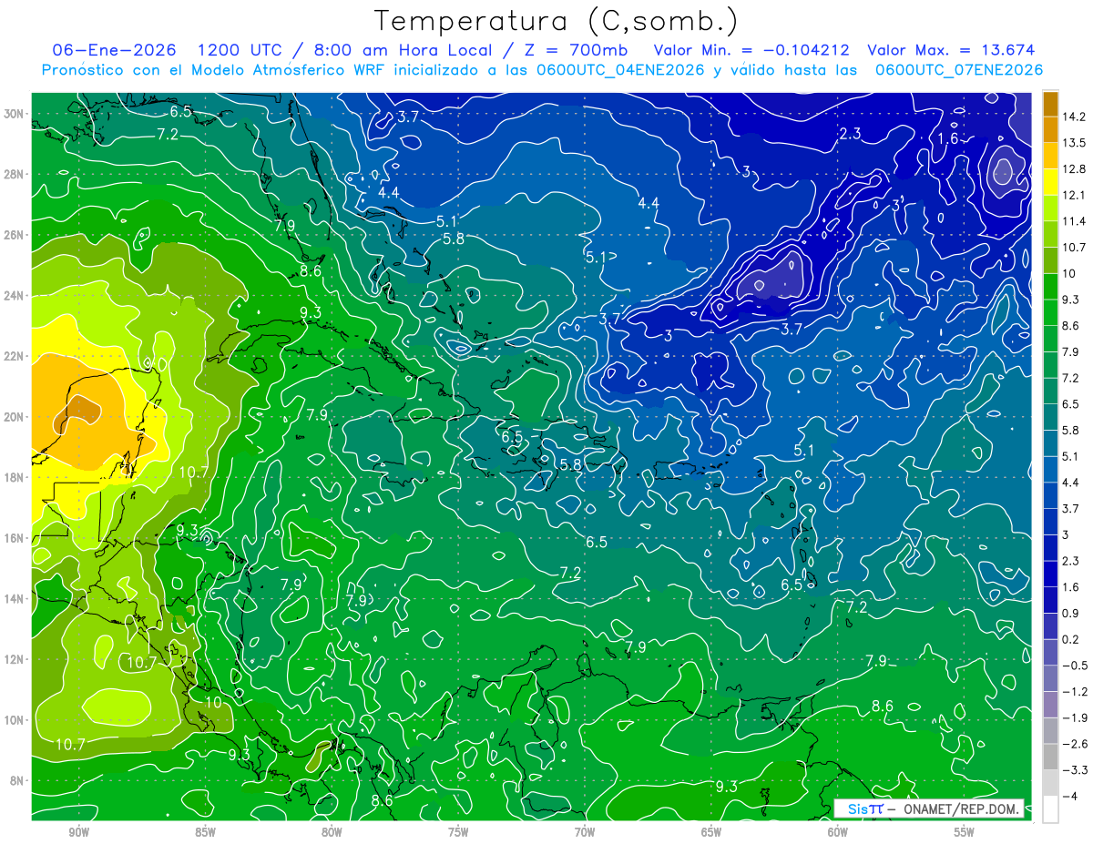Click latitude axis label '18N'
The height and width of the screenshot is (844, 1093).
(x=14, y=477)
